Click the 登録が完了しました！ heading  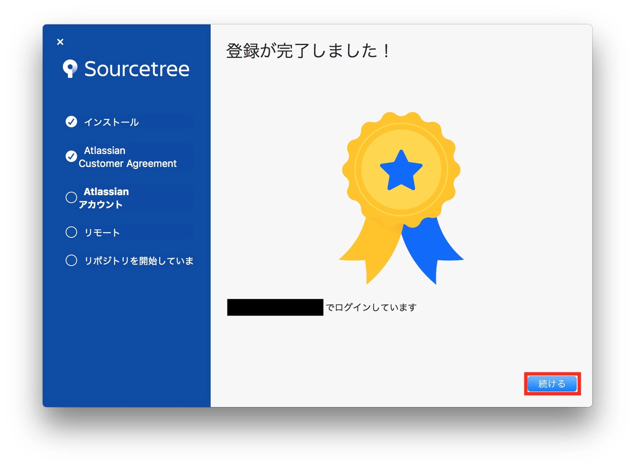click(x=308, y=51)
